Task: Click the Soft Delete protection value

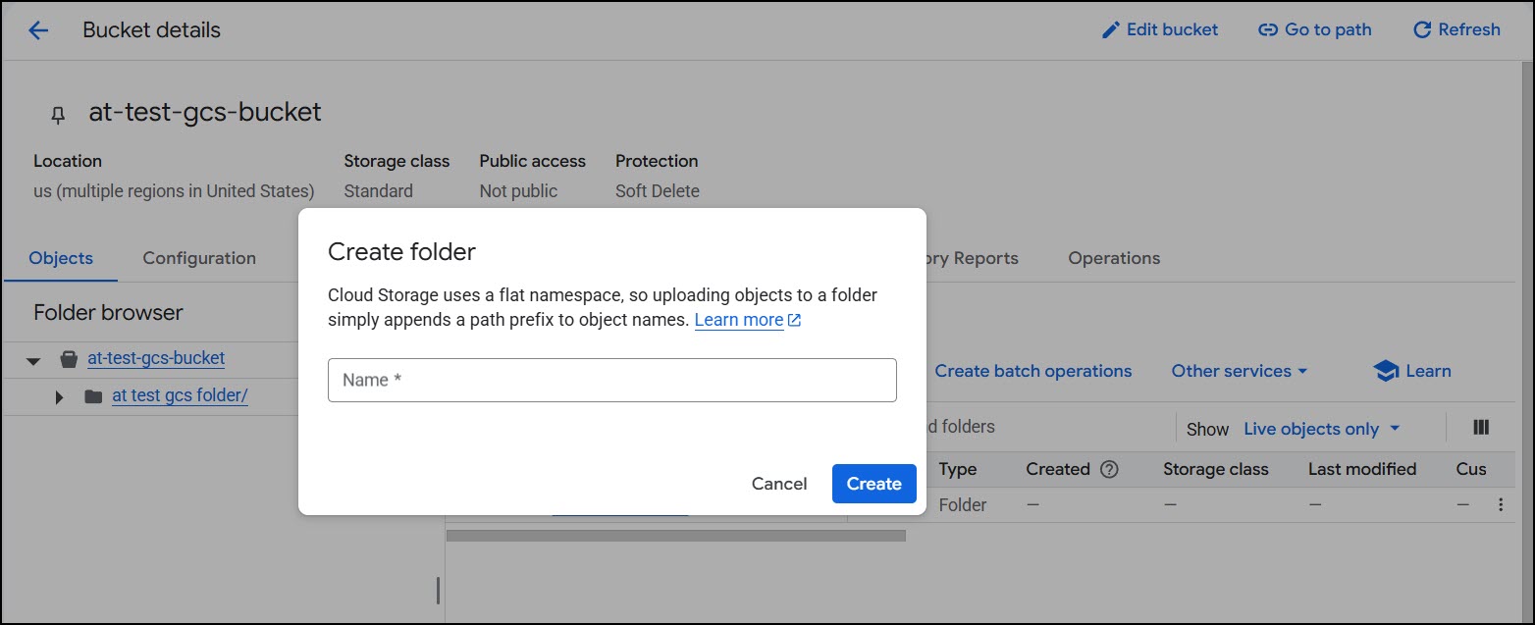Action: (x=658, y=191)
